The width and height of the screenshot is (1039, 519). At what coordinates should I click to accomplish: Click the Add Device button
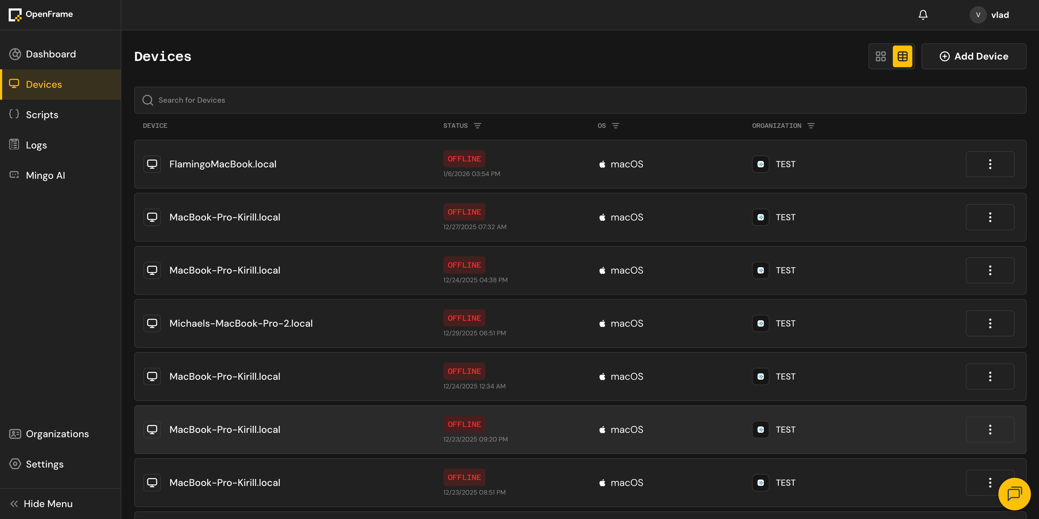tap(974, 57)
